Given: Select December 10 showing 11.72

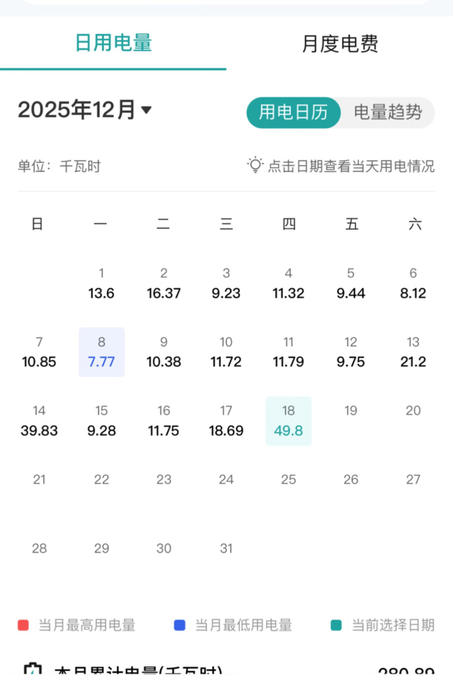Looking at the screenshot, I should click(x=226, y=352).
